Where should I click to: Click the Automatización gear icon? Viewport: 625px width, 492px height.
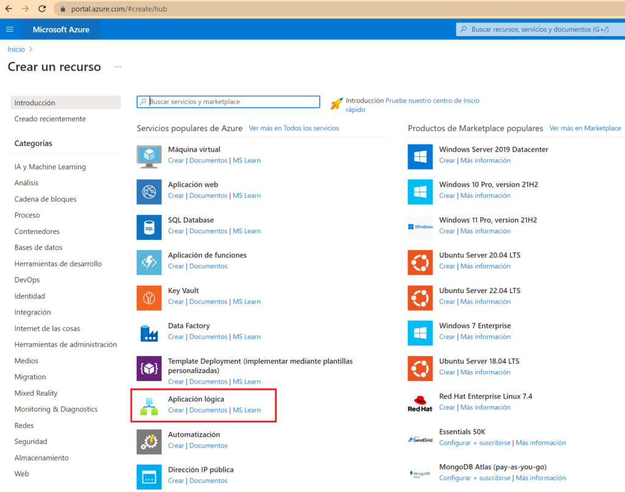(x=149, y=442)
